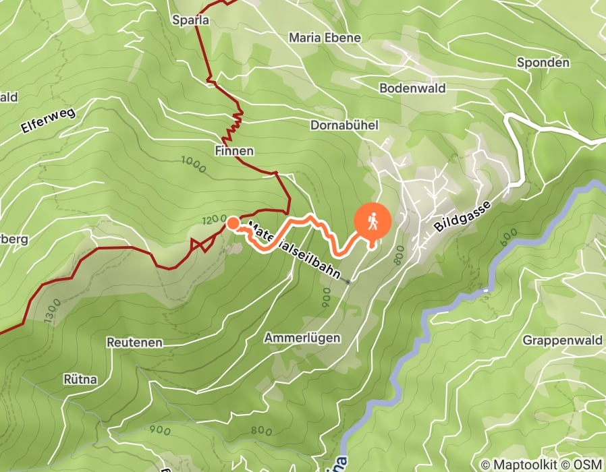Viewport: 606px width, 472px height.
Task: Select the orange route start dot
Action: tap(233, 223)
